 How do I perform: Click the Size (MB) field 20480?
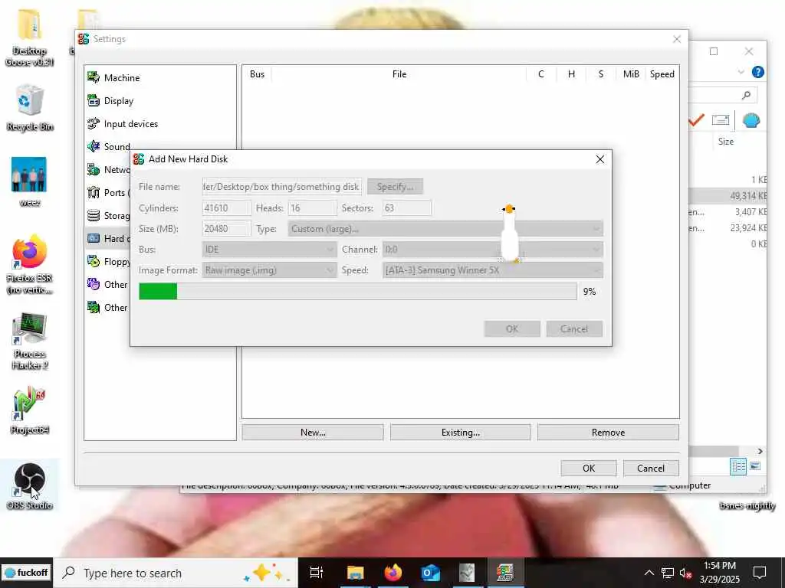(227, 228)
